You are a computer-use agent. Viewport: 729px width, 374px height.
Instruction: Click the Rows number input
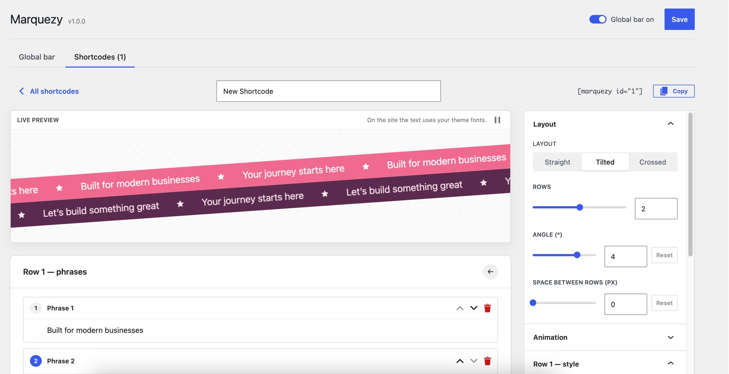tap(656, 209)
